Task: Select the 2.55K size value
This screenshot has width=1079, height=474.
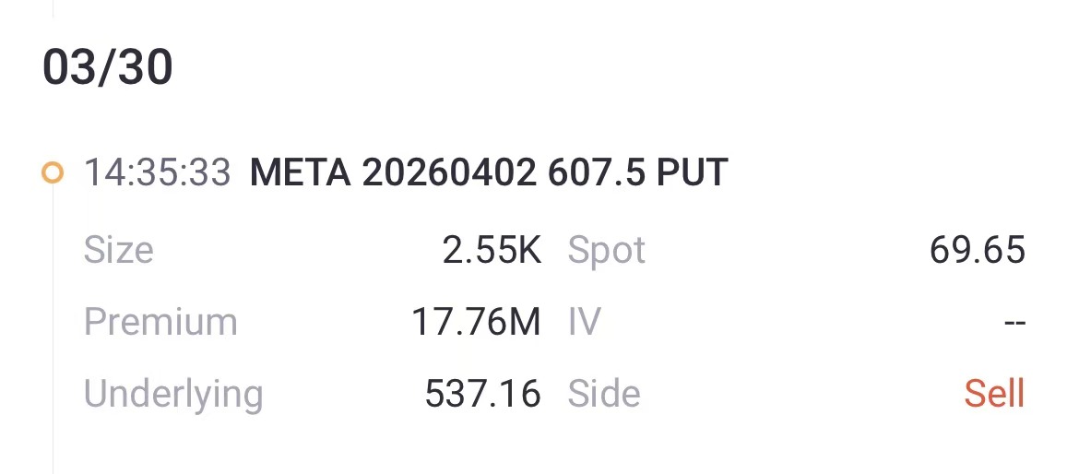Action: click(x=492, y=250)
